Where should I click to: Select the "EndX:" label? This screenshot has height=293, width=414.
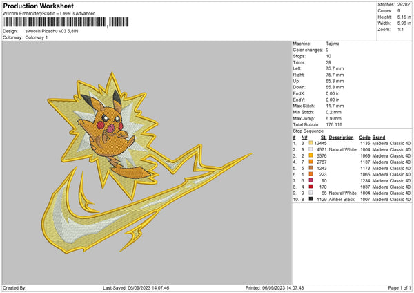pyautogui.click(x=299, y=93)
